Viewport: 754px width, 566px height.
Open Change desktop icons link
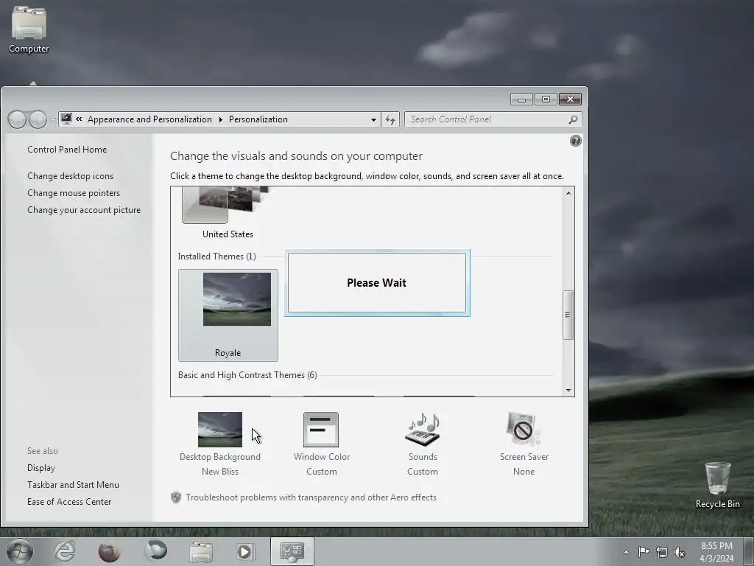tap(70, 175)
